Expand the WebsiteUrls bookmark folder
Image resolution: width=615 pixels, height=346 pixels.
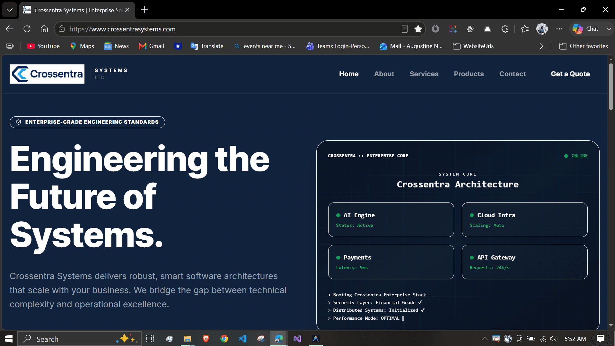pyautogui.click(x=473, y=46)
